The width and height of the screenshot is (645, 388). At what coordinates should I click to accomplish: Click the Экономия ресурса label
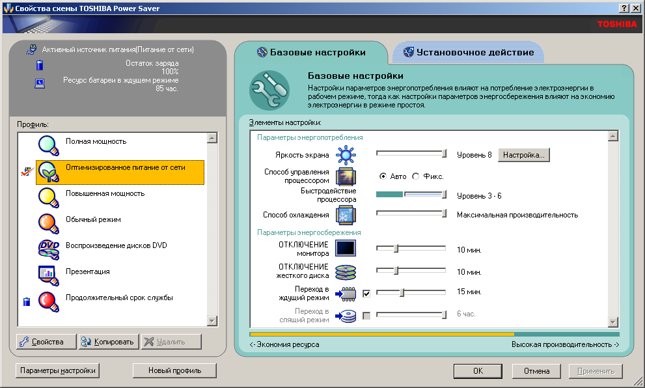(284, 345)
